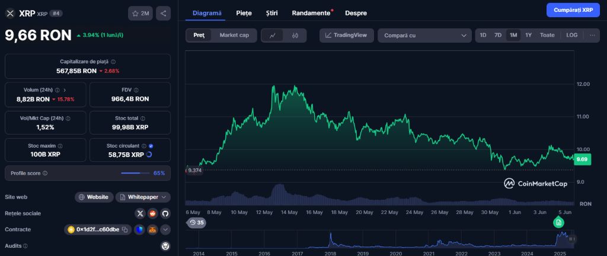Expand more contracts with the chevron button

[165, 229]
